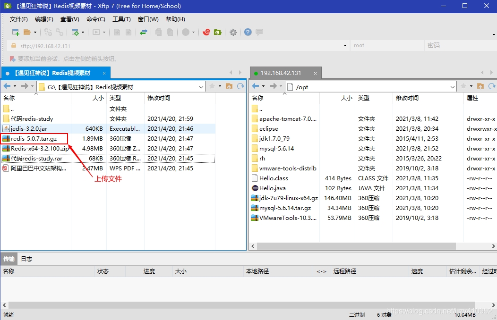
Task: Select Hello.java in remote pane
Action: 273,188
